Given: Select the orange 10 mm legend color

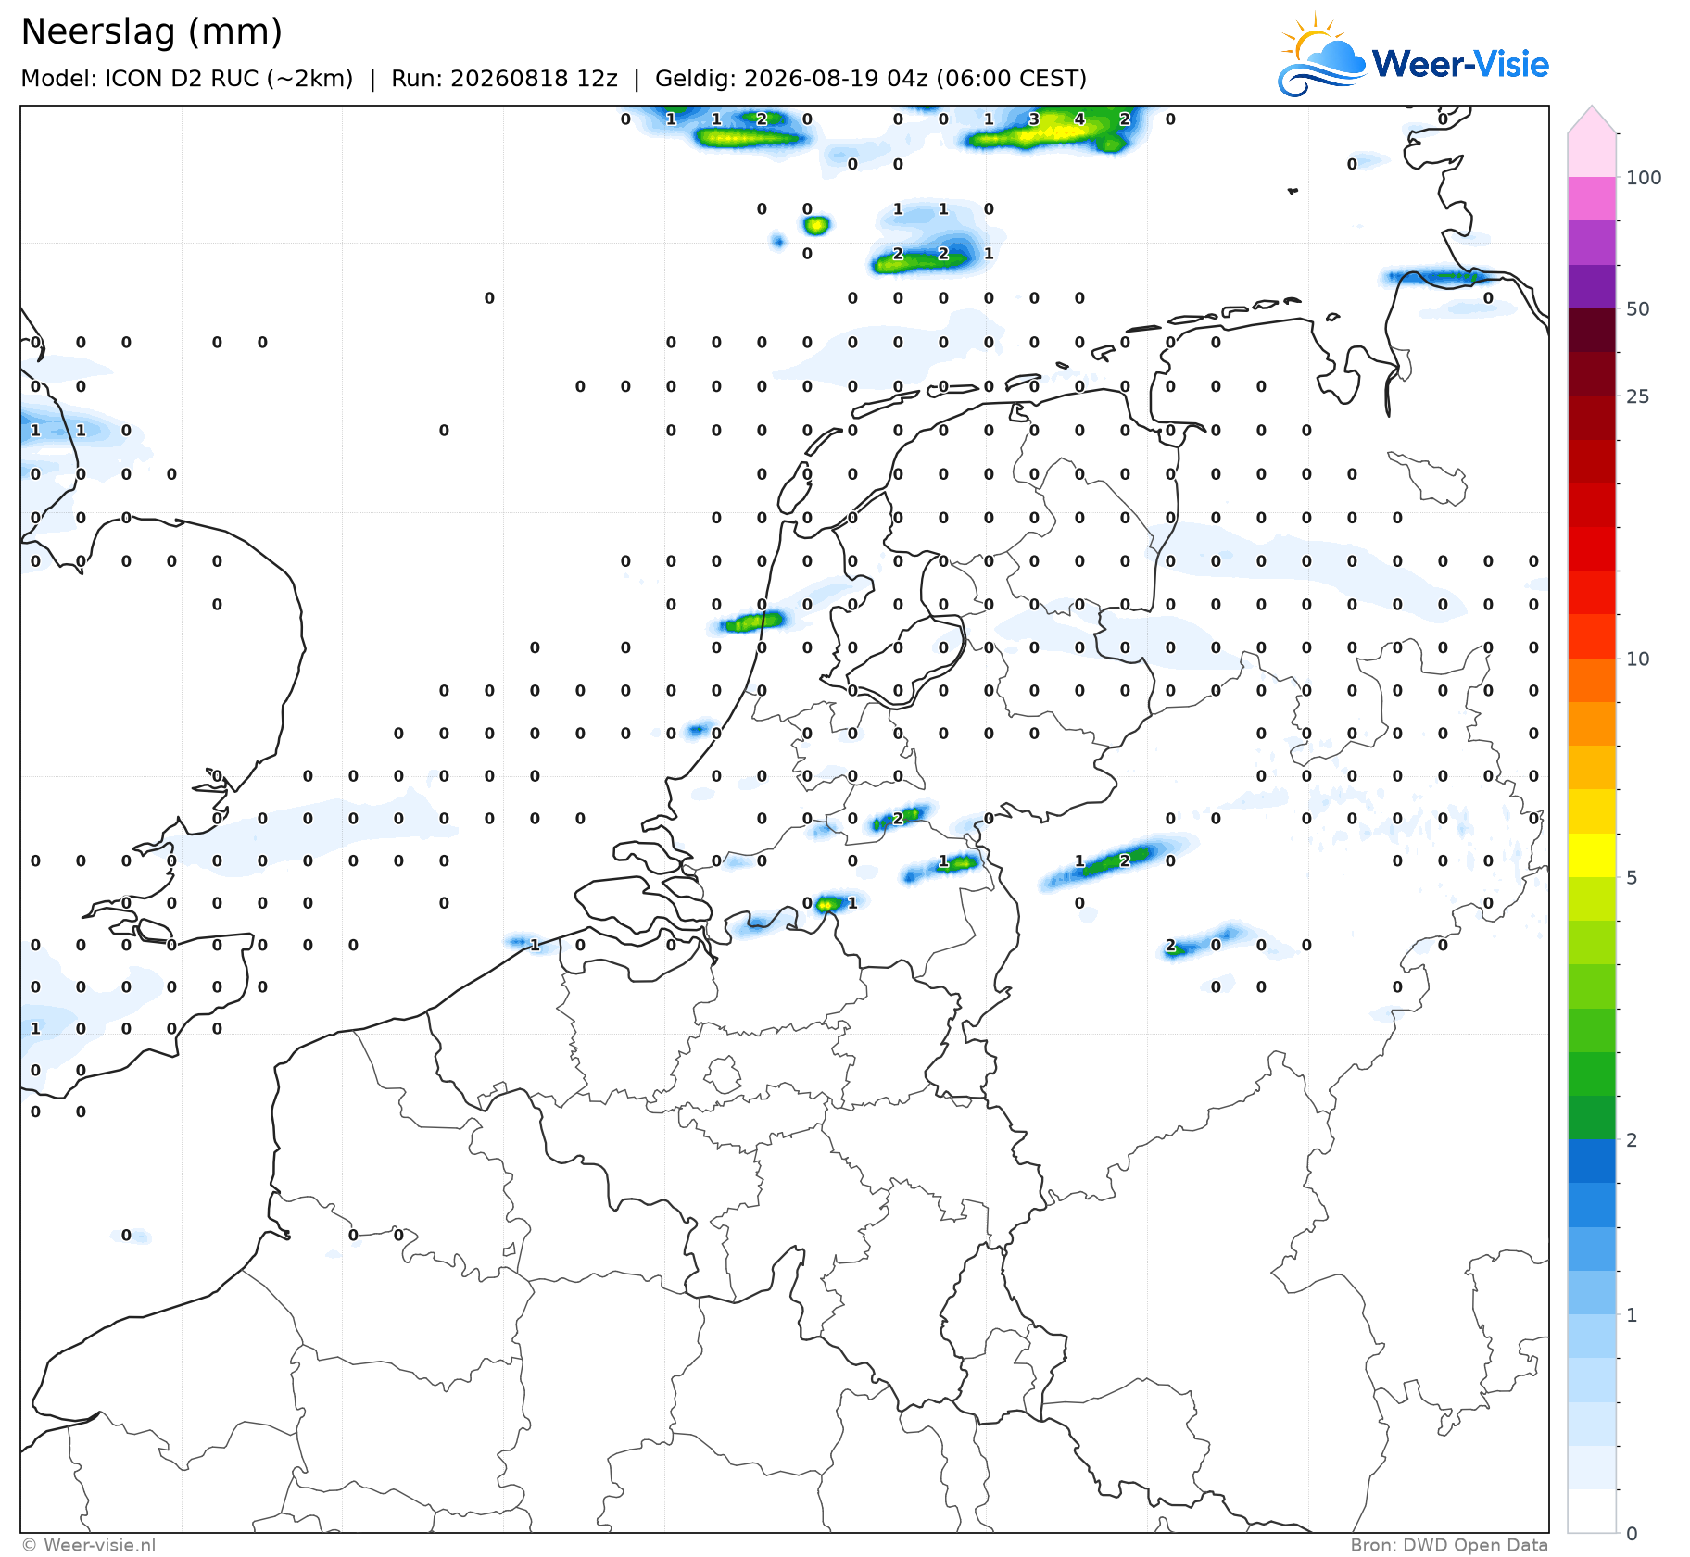Looking at the screenshot, I should coord(1592,680).
